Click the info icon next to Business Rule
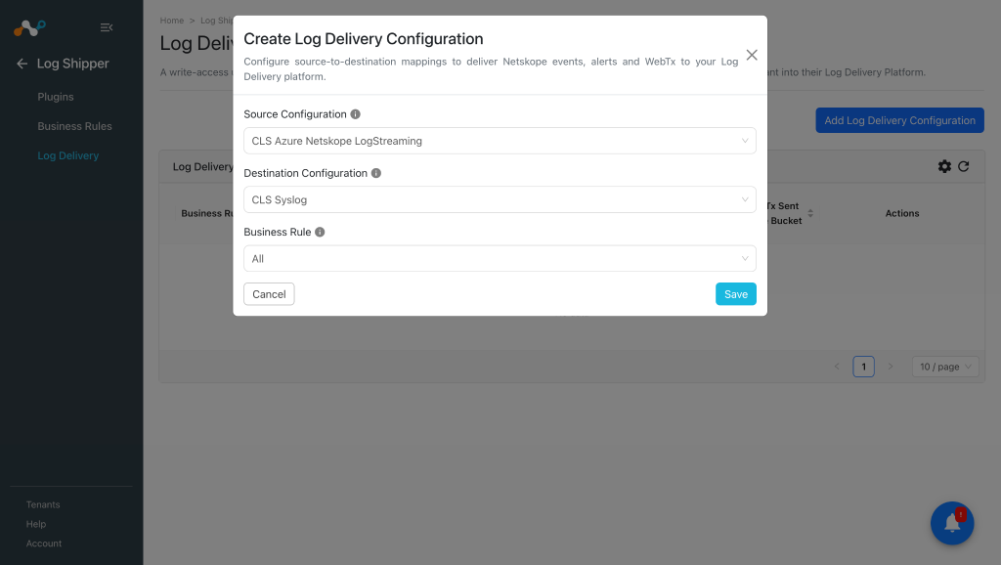Viewport: 1001px width, 565px height. (320, 232)
